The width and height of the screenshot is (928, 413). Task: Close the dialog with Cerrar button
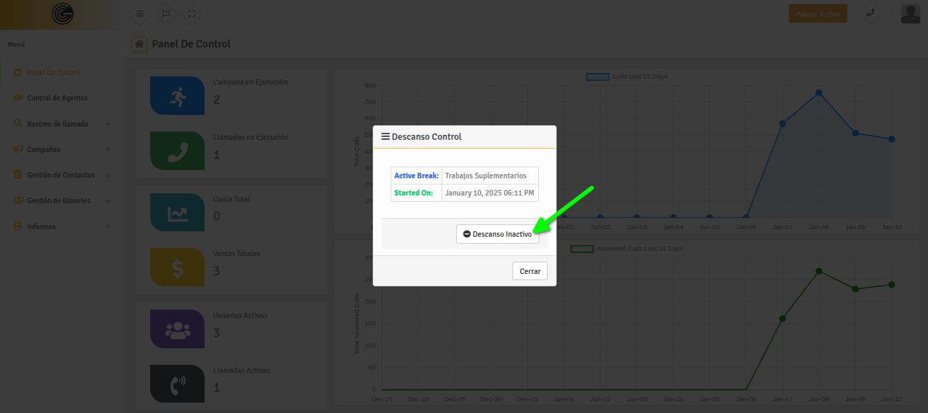point(530,271)
